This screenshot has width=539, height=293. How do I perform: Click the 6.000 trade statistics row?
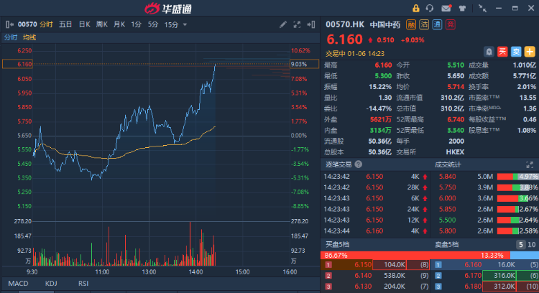(485, 198)
